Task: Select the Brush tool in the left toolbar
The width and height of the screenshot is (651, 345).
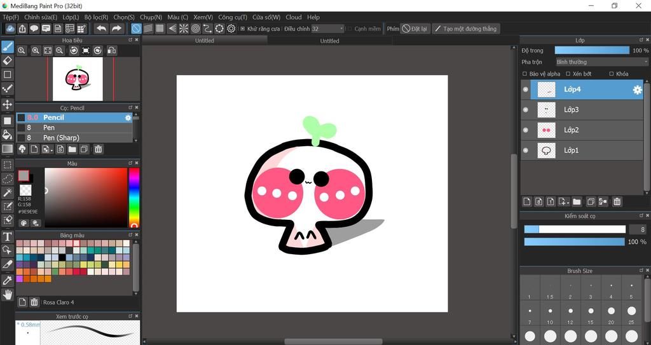Action: 8,47
